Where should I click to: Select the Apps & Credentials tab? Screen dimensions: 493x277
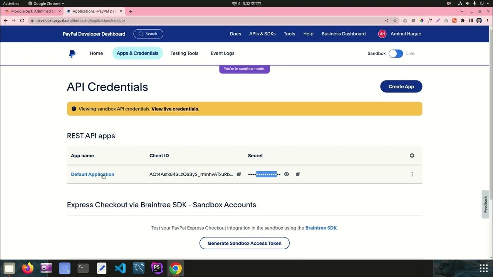pyautogui.click(x=138, y=53)
